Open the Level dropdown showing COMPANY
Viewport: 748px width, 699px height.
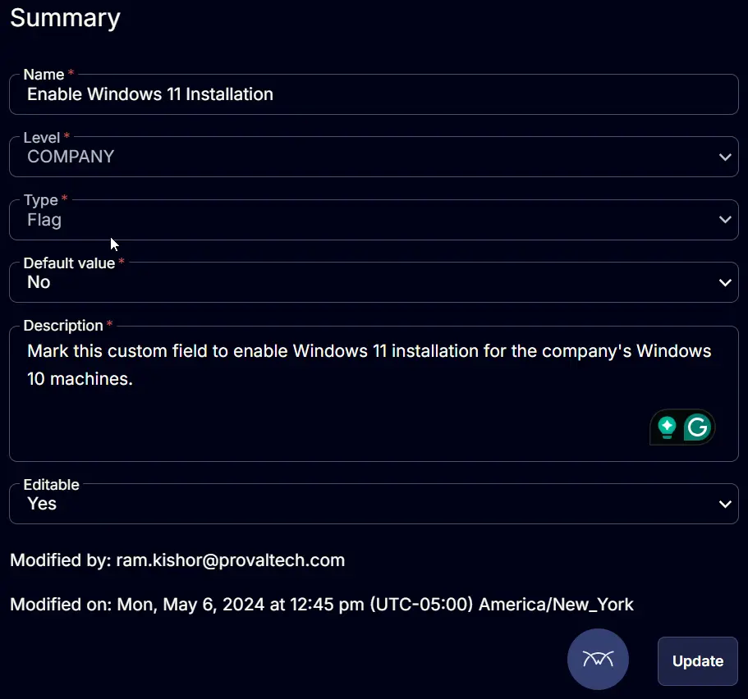point(374,157)
